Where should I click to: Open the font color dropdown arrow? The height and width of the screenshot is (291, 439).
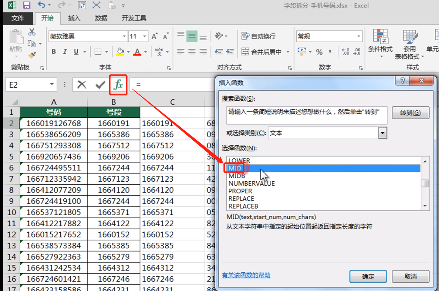146,52
